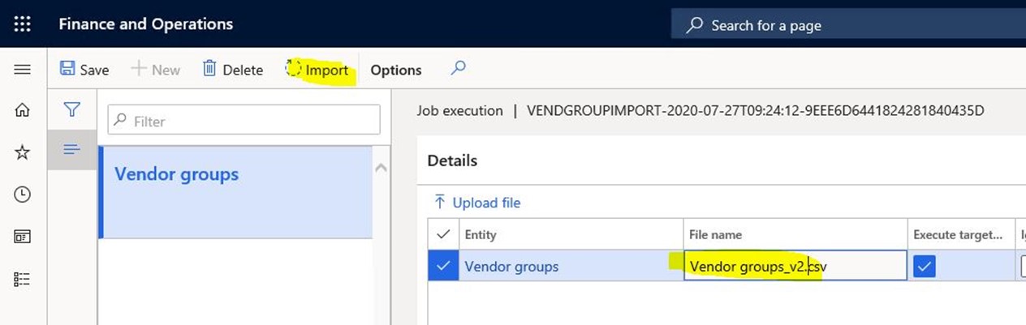Viewport: 1026px width, 325px height.
Task: Click the Filter input field
Action: point(244,120)
